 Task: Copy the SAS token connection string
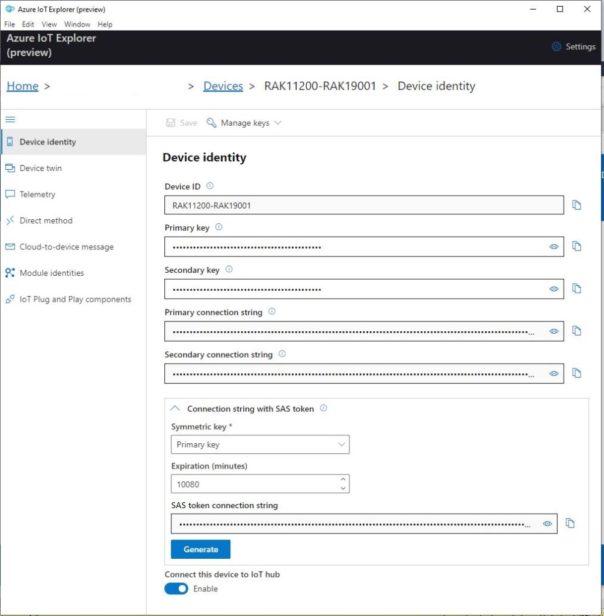[570, 524]
